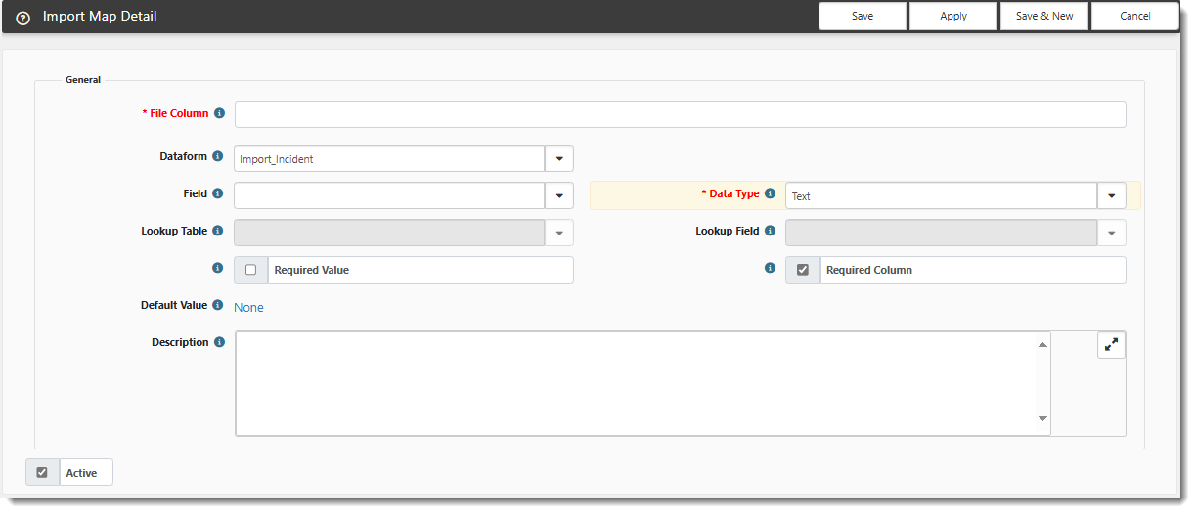Click the Lookup Table info icon
Viewport: 1195px width, 513px height.
[217, 231]
